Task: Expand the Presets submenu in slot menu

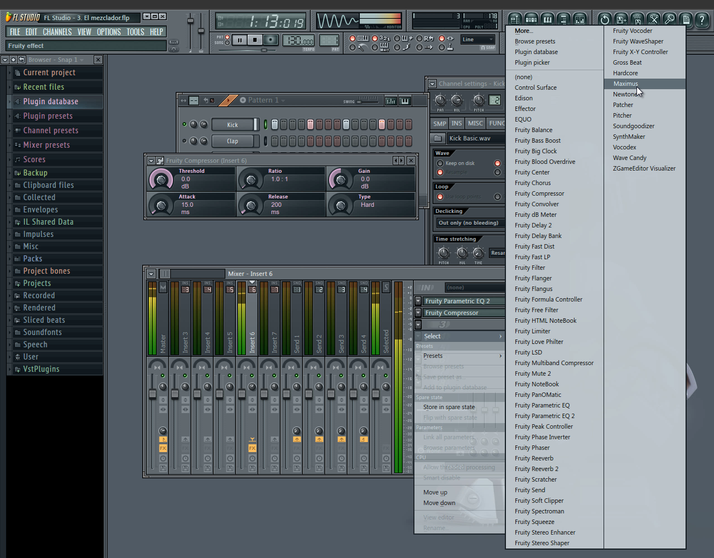Action: point(460,356)
